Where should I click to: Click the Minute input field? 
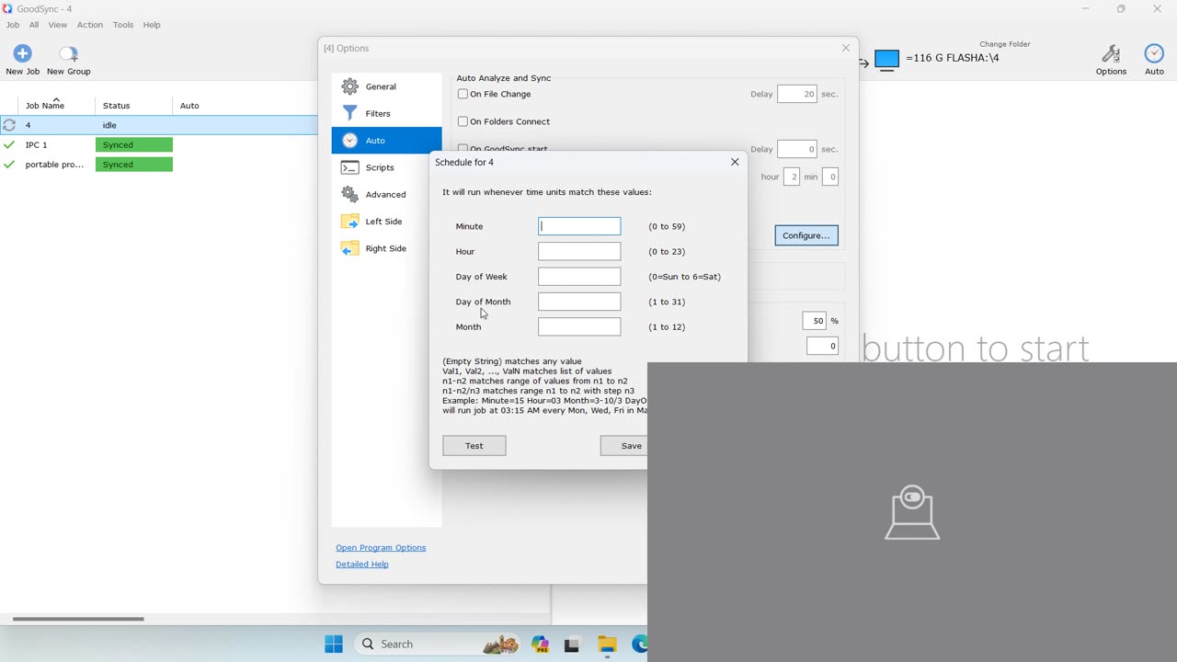tap(579, 226)
